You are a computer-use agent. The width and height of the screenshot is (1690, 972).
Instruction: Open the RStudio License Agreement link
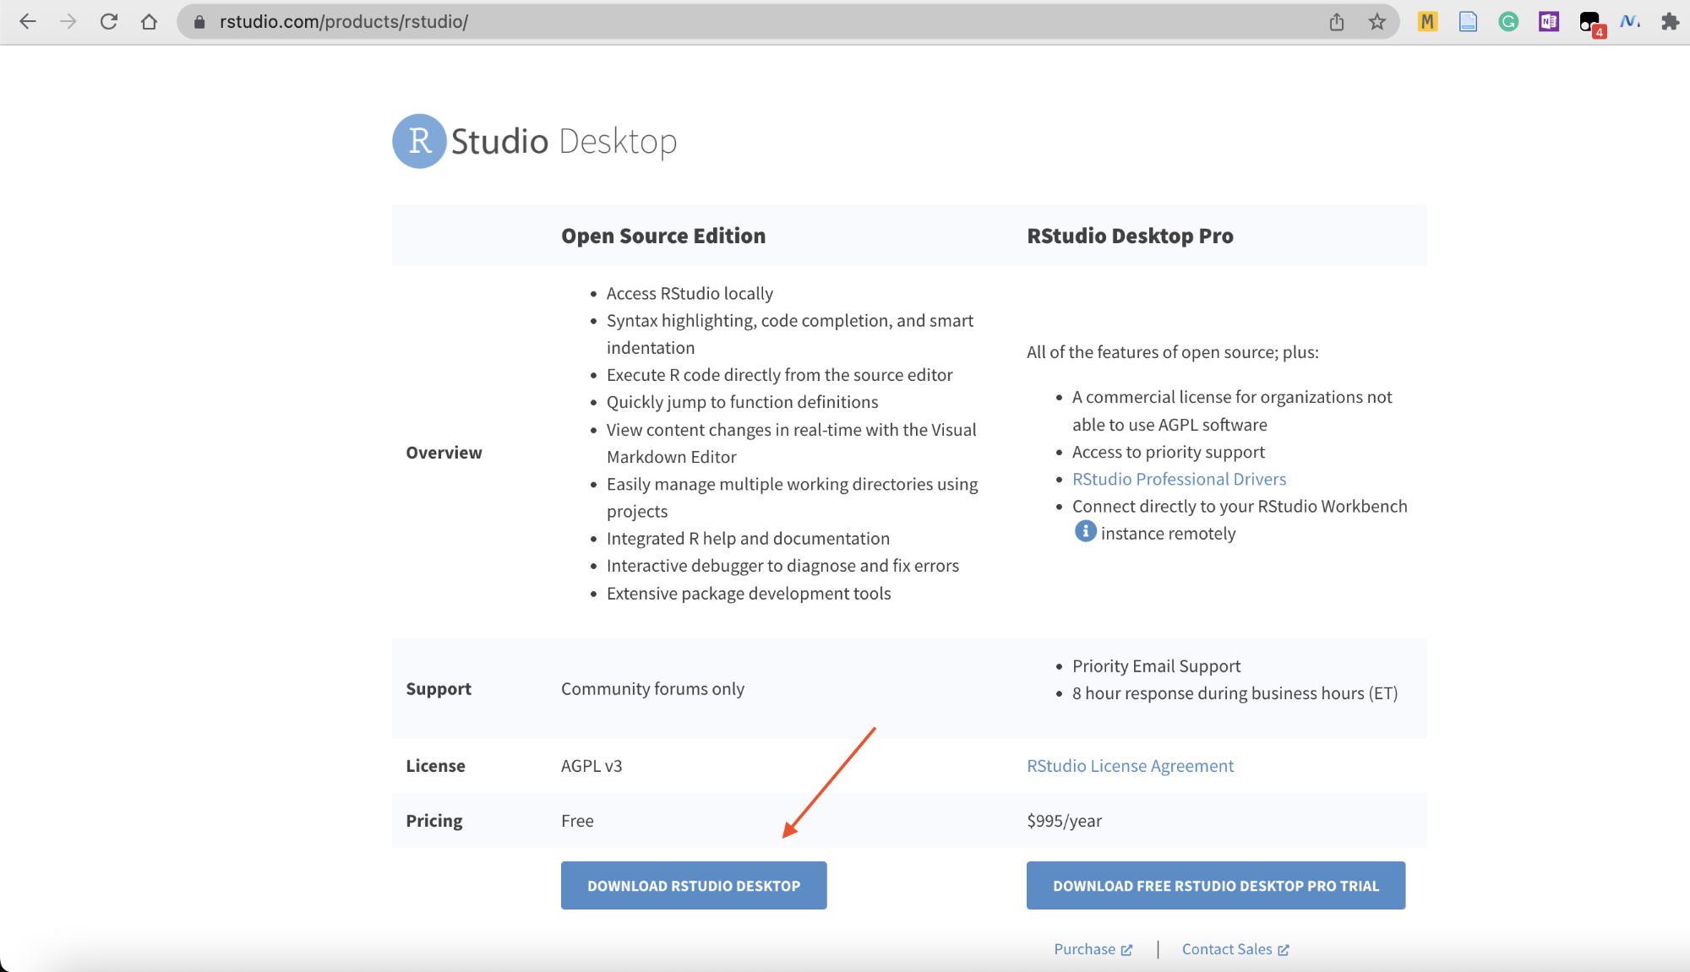pos(1130,765)
